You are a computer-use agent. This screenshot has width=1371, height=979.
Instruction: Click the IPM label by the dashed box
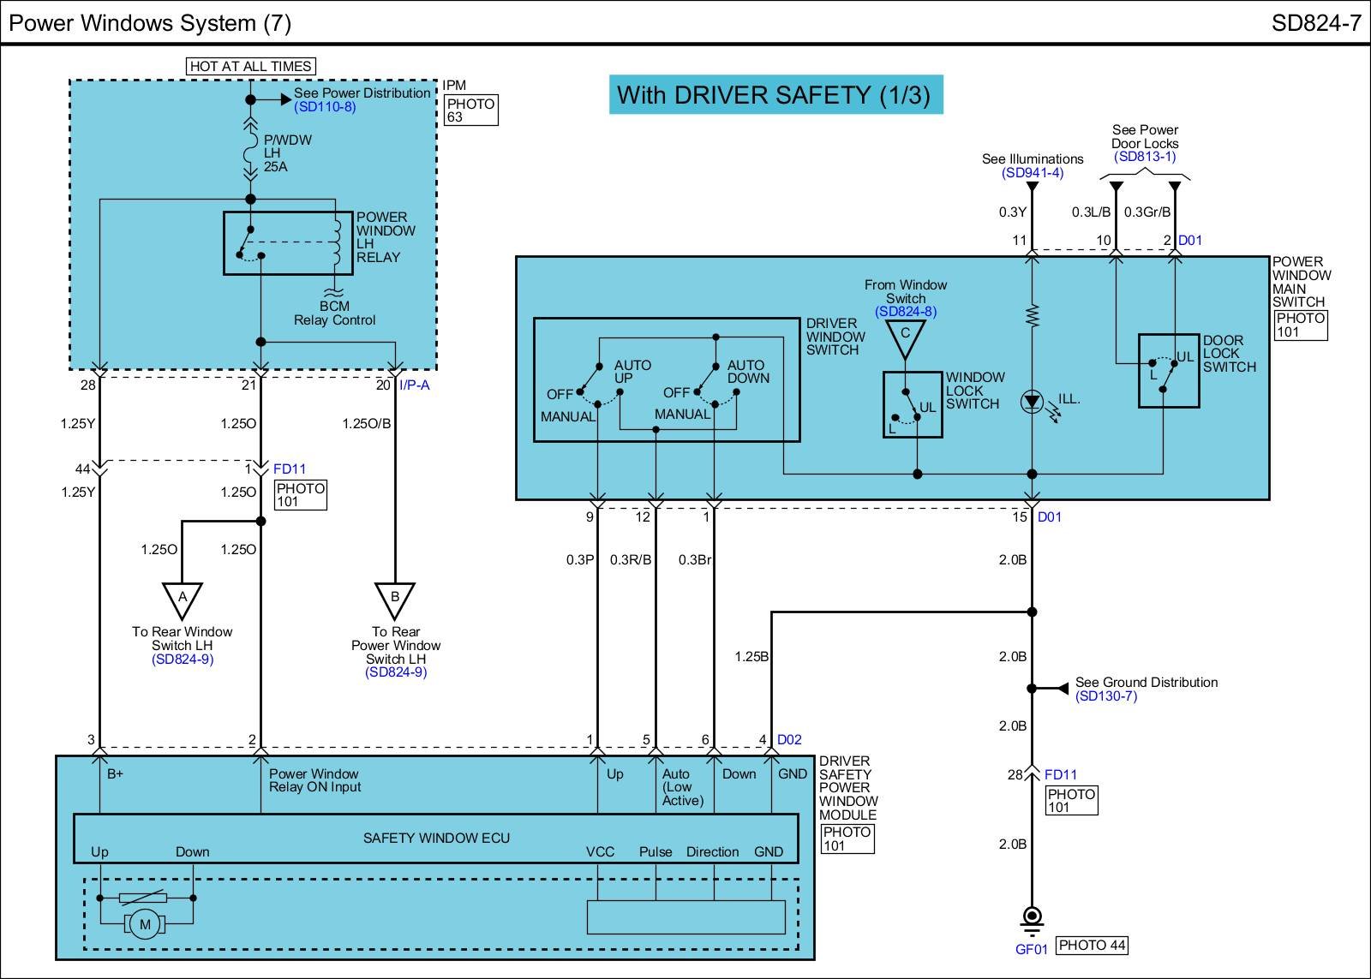[x=454, y=86]
